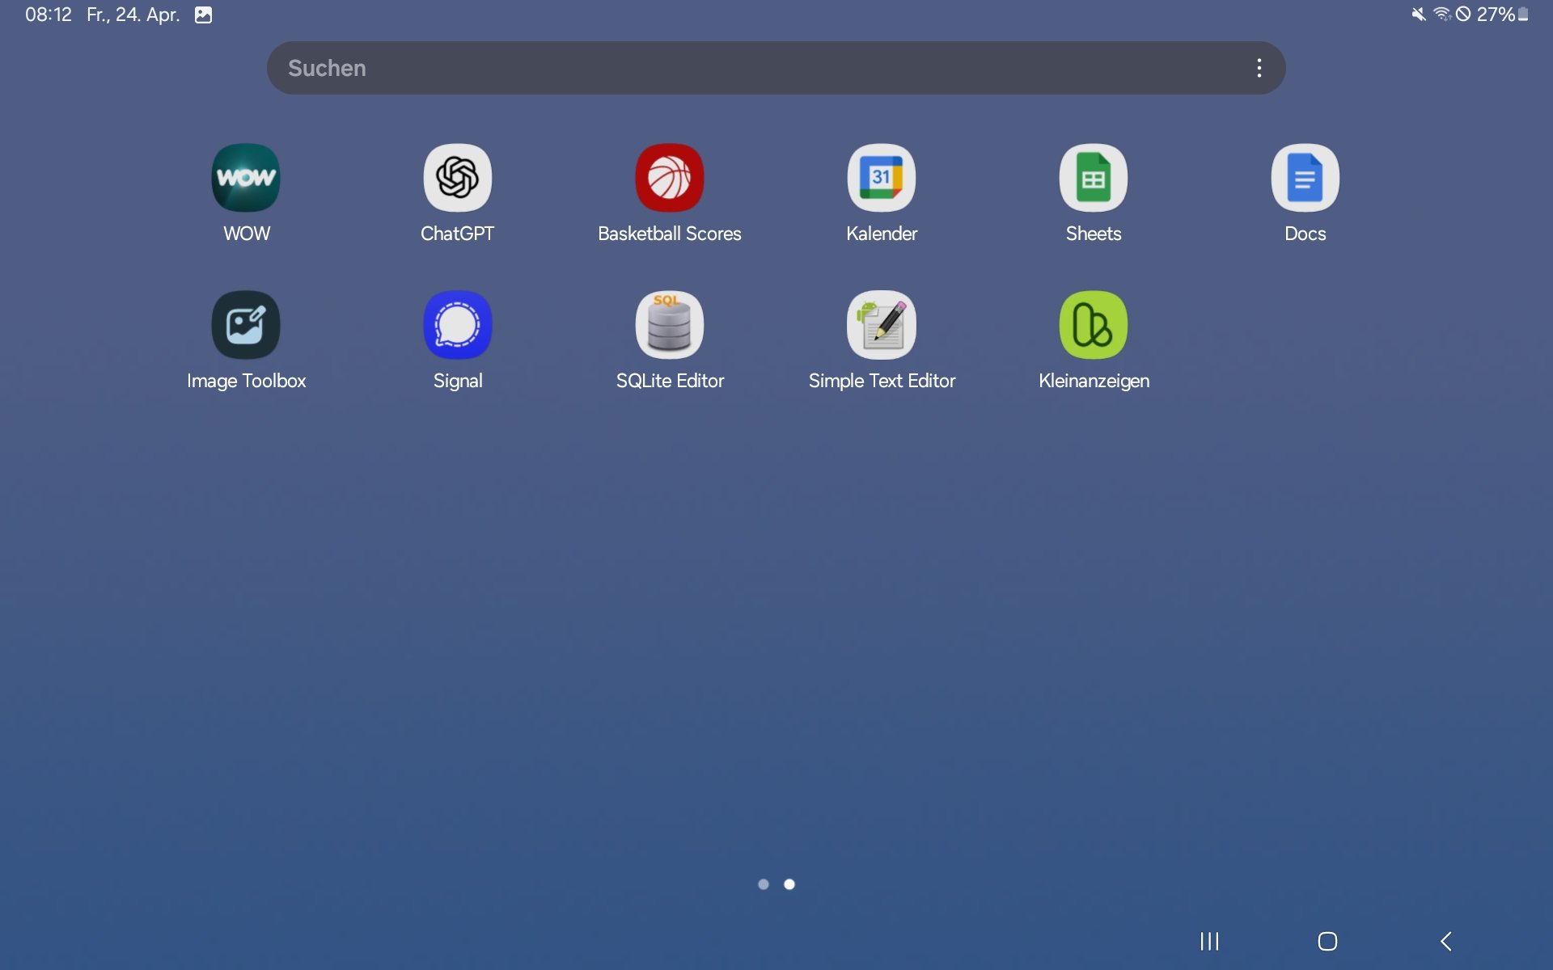Open the Google Docs app
Image resolution: width=1553 pixels, height=970 pixels.
coord(1305,178)
